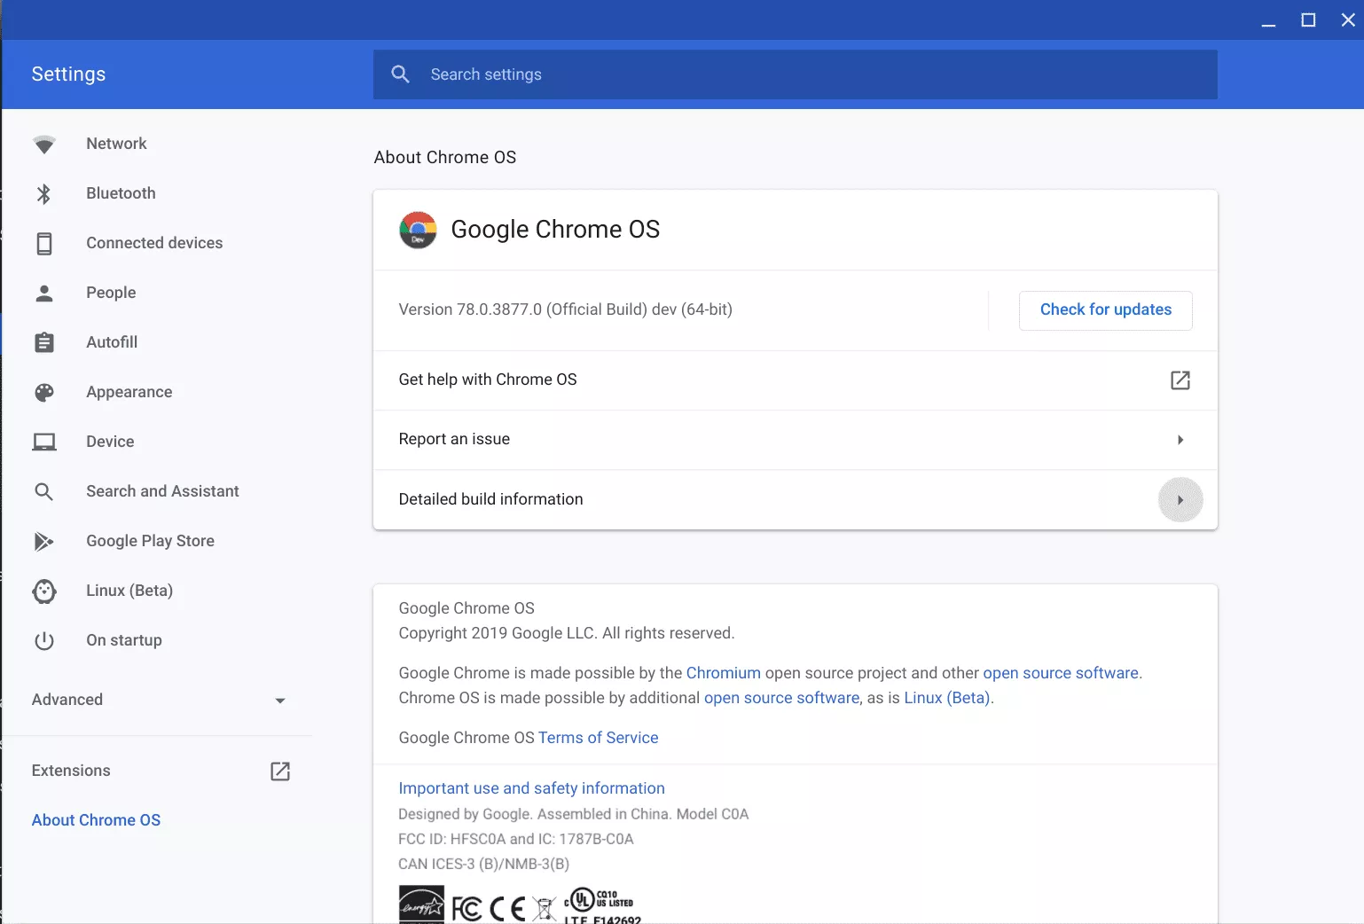Click the On startup power icon
The width and height of the screenshot is (1364, 924).
[x=44, y=640]
